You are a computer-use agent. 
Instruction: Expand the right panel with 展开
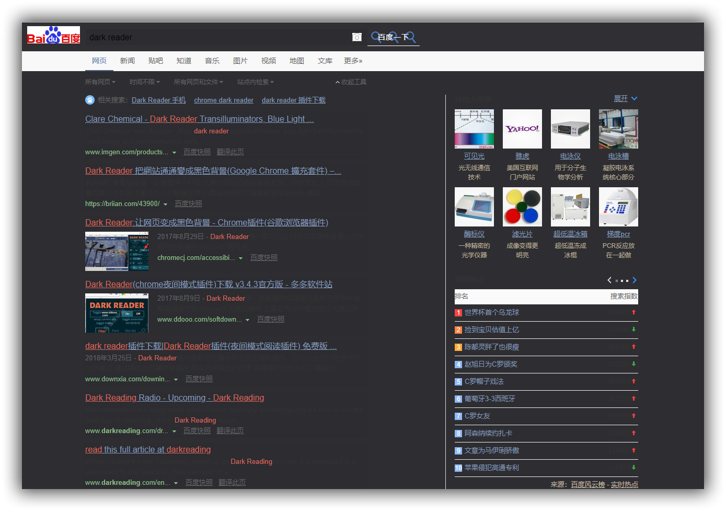click(x=626, y=99)
